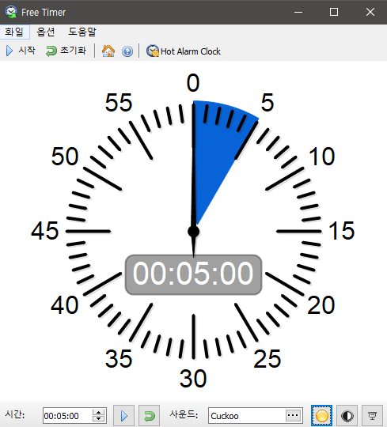Screen dimensions: 387x427
Task: Click the 초기화 reset button in toolbar
Action: pos(66,51)
